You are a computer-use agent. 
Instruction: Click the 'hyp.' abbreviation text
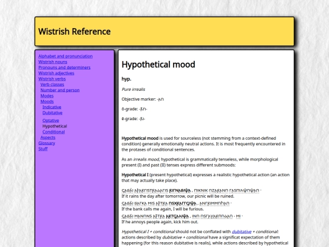click(126, 79)
